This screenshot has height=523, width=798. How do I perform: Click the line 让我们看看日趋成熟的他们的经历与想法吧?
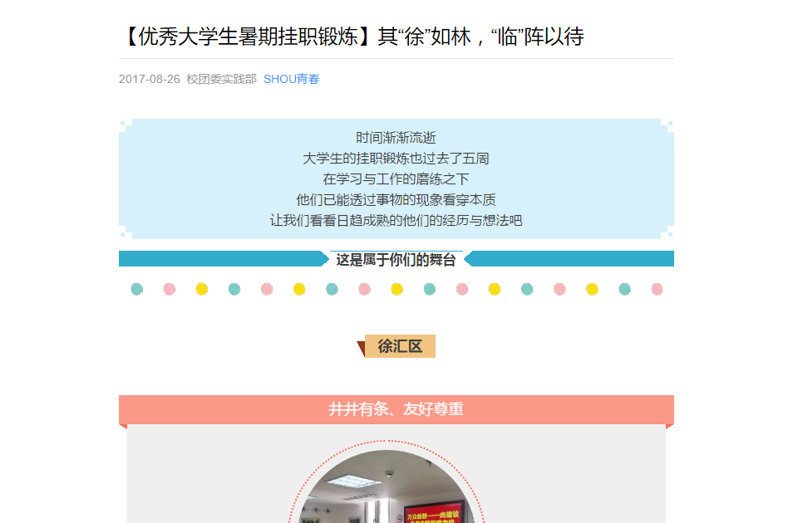point(396,221)
